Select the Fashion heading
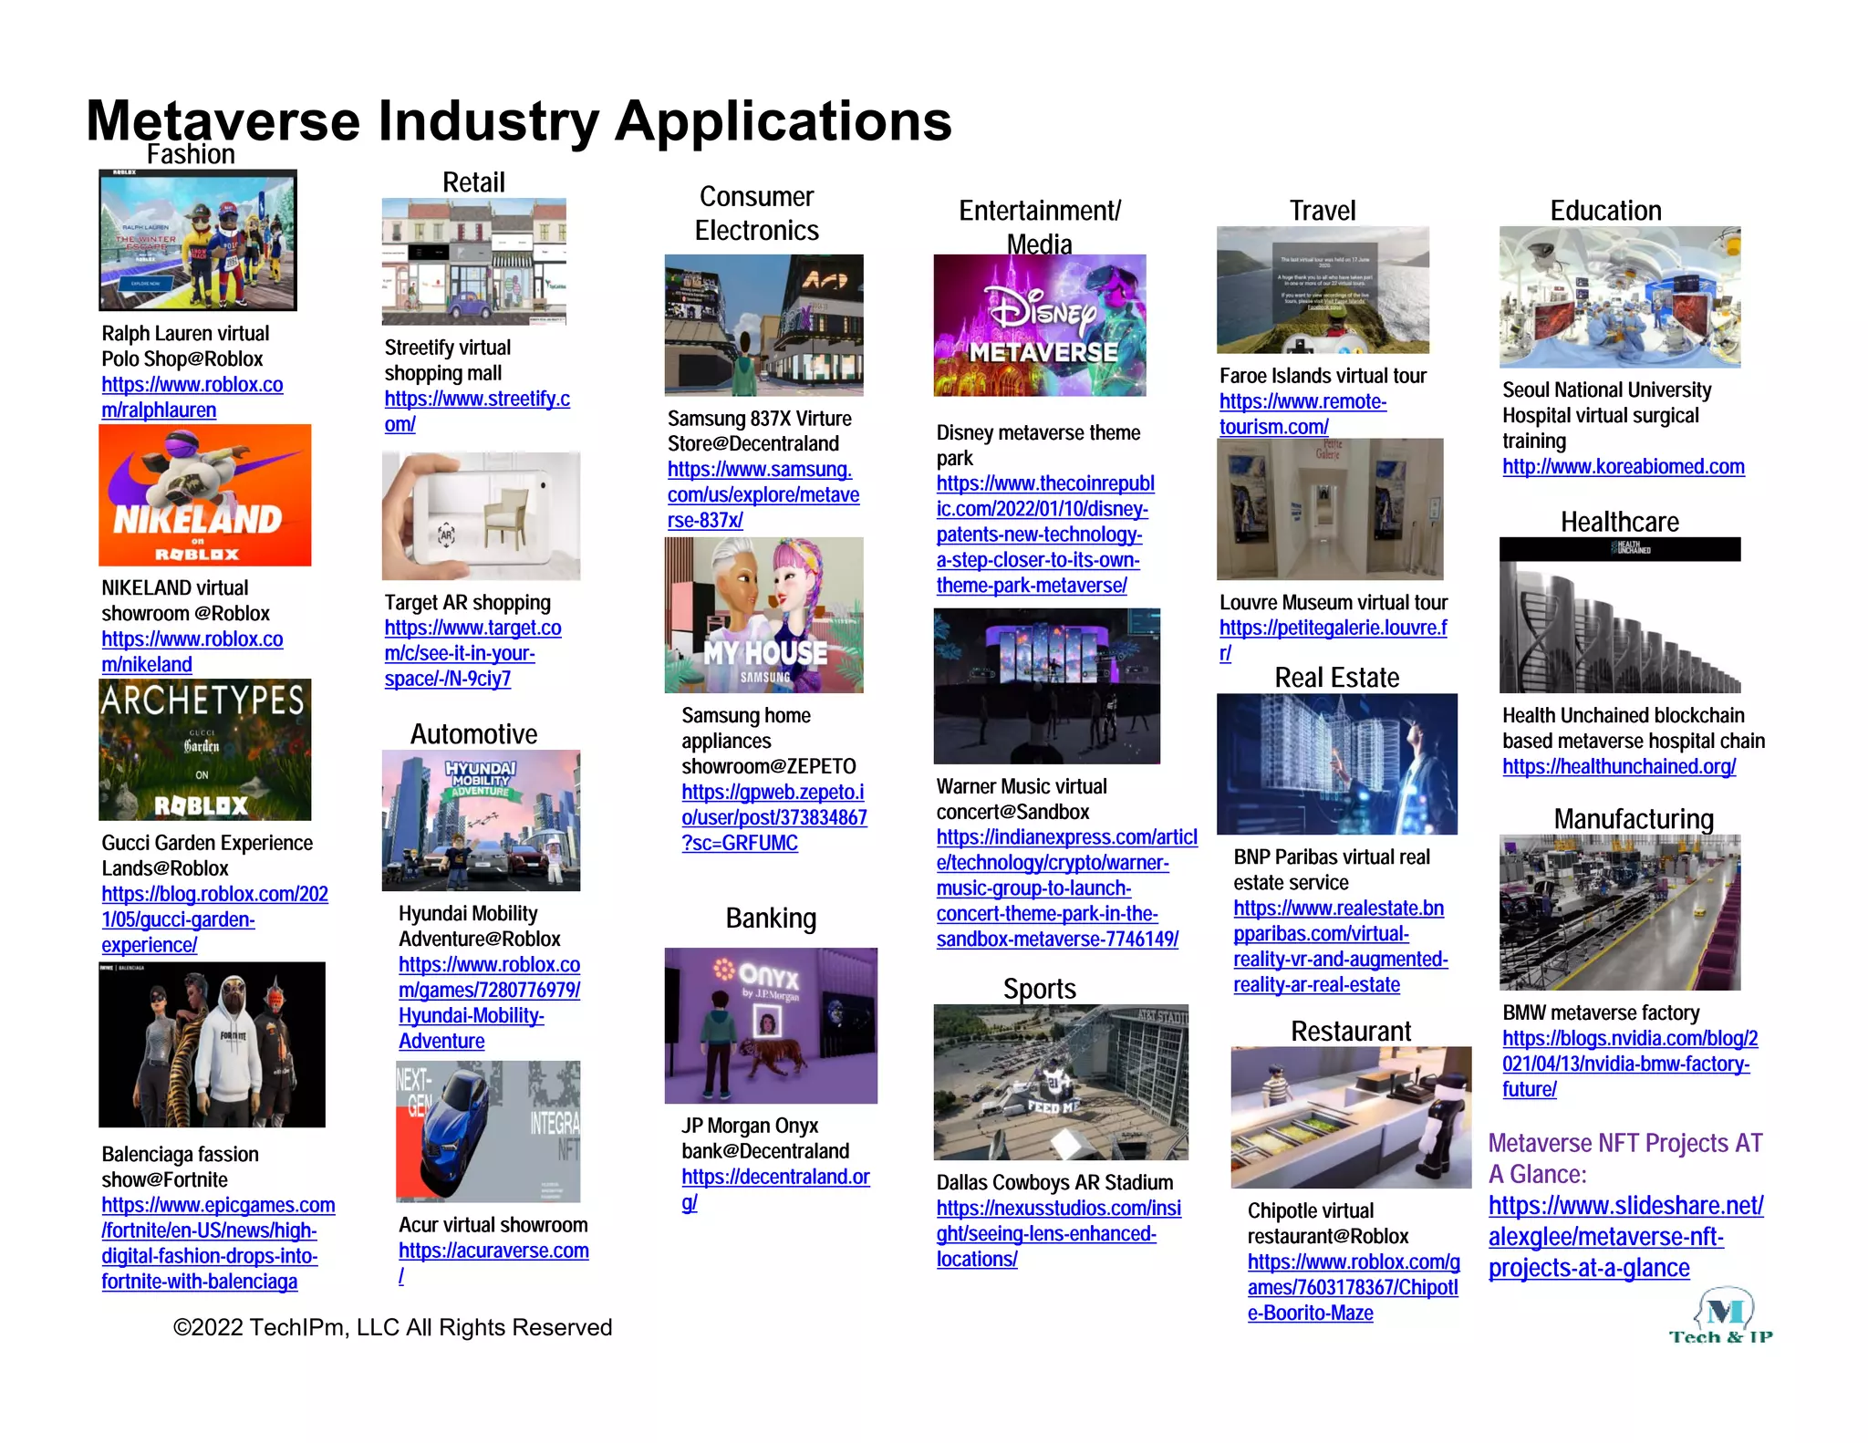Viewport: 1868px width, 1443px height. click(x=191, y=154)
